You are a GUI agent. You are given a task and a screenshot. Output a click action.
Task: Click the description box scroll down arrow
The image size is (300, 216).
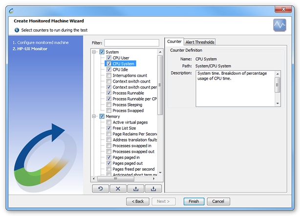click(278, 104)
